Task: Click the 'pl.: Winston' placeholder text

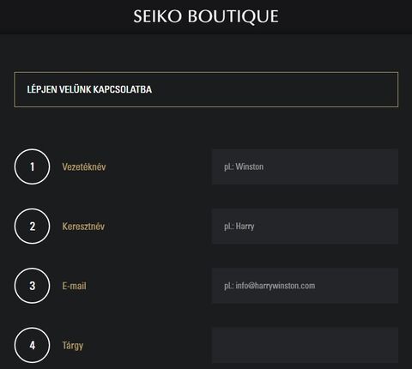Action: click(244, 166)
